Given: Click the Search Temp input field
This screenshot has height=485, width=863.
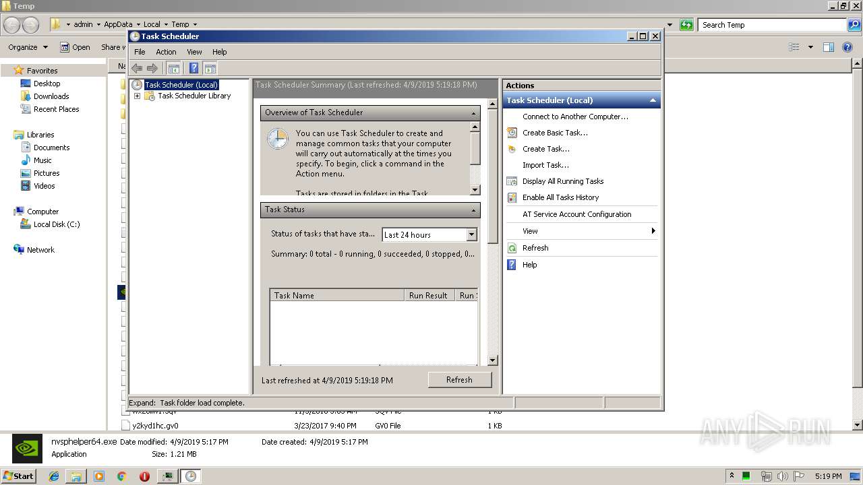Looking at the screenshot, I should coord(772,25).
